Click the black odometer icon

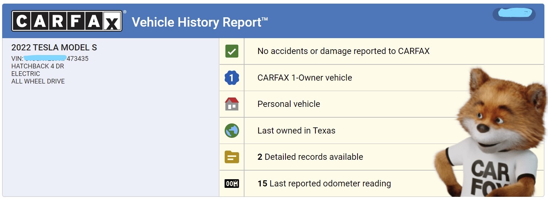tap(232, 184)
